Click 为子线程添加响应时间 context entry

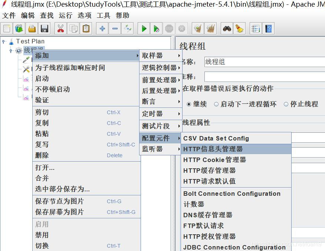(x=86, y=68)
